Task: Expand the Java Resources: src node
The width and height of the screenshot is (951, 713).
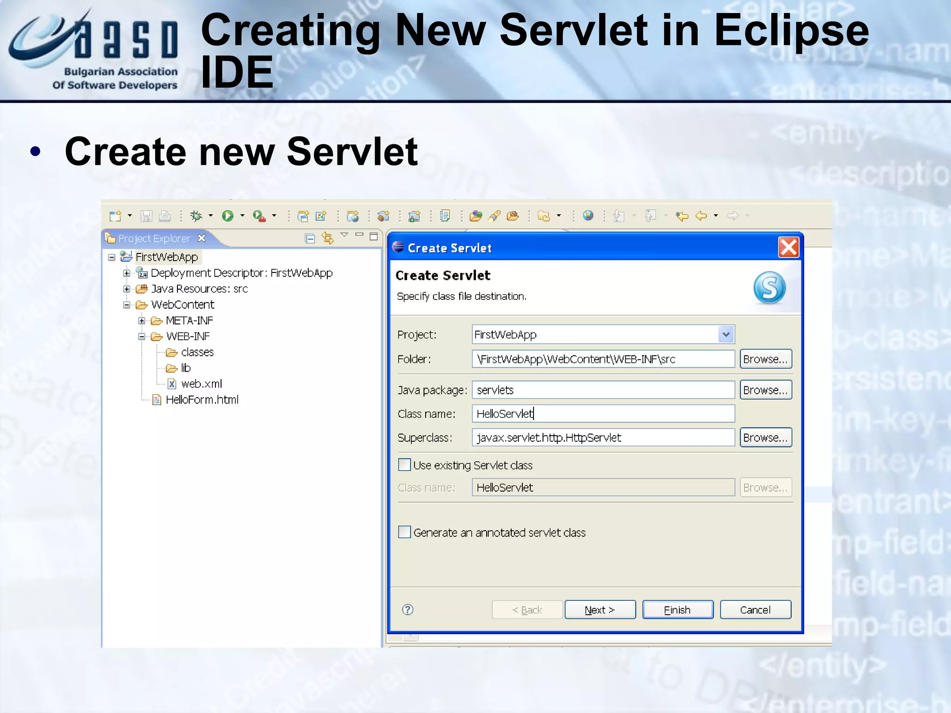Action: point(126,289)
